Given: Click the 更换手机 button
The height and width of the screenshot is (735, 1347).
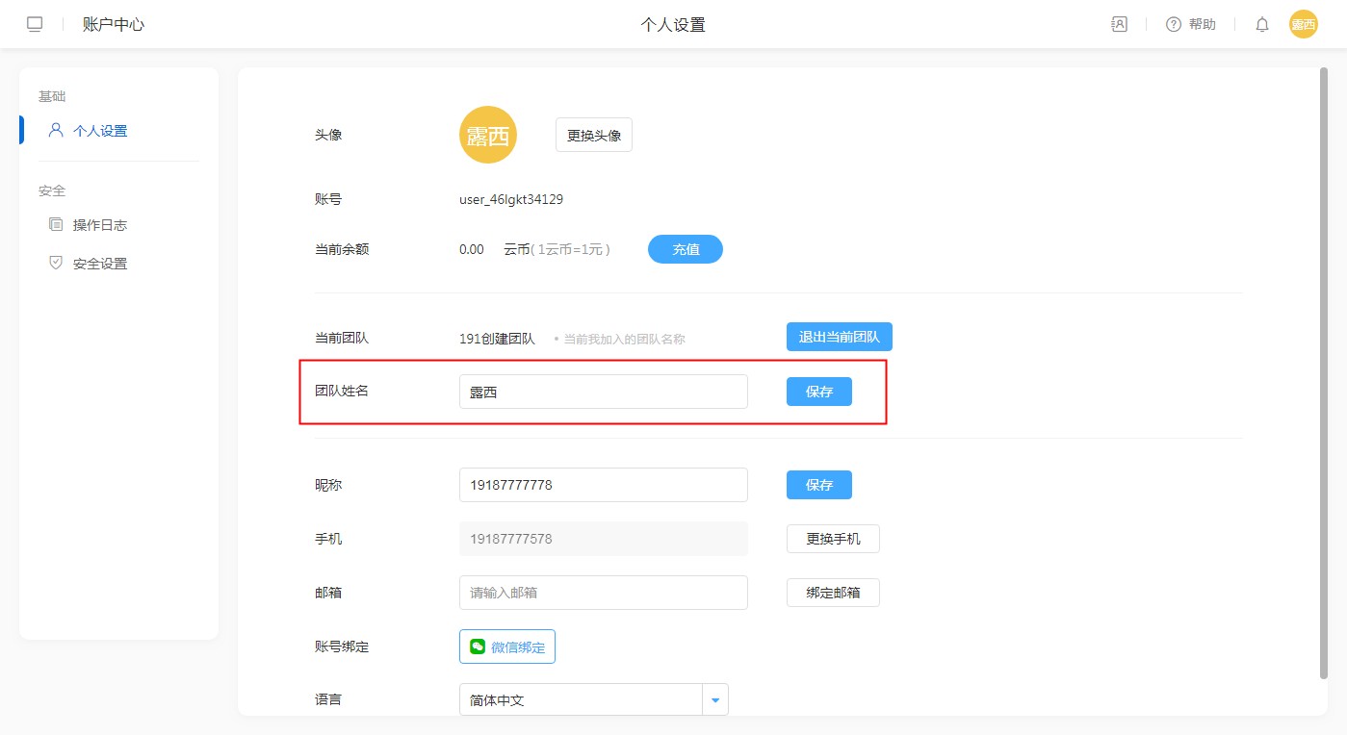Looking at the screenshot, I should (x=833, y=539).
